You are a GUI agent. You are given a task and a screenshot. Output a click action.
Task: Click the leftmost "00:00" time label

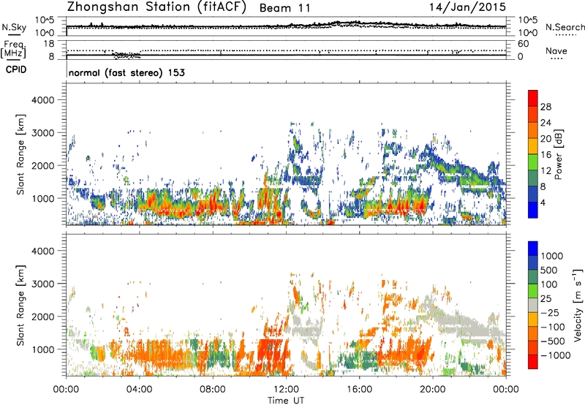(66, 390)
